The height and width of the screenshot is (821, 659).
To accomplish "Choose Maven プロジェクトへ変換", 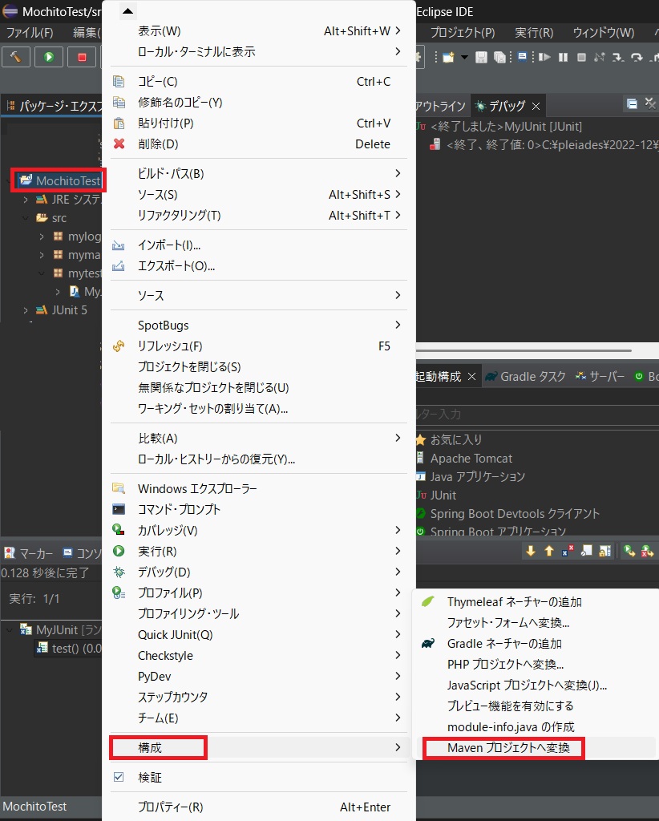I will (x=538, y=748).
